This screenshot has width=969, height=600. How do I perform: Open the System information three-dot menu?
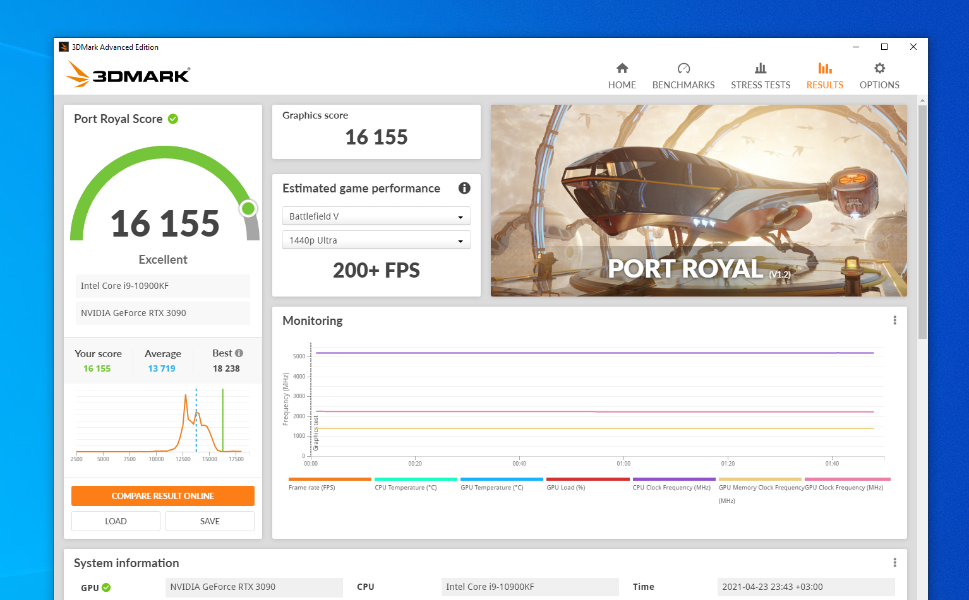894,563
